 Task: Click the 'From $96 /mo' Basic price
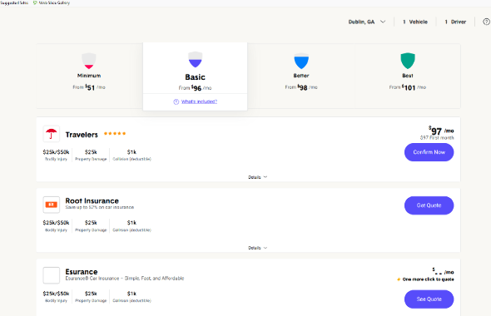[x=195, y=88]
